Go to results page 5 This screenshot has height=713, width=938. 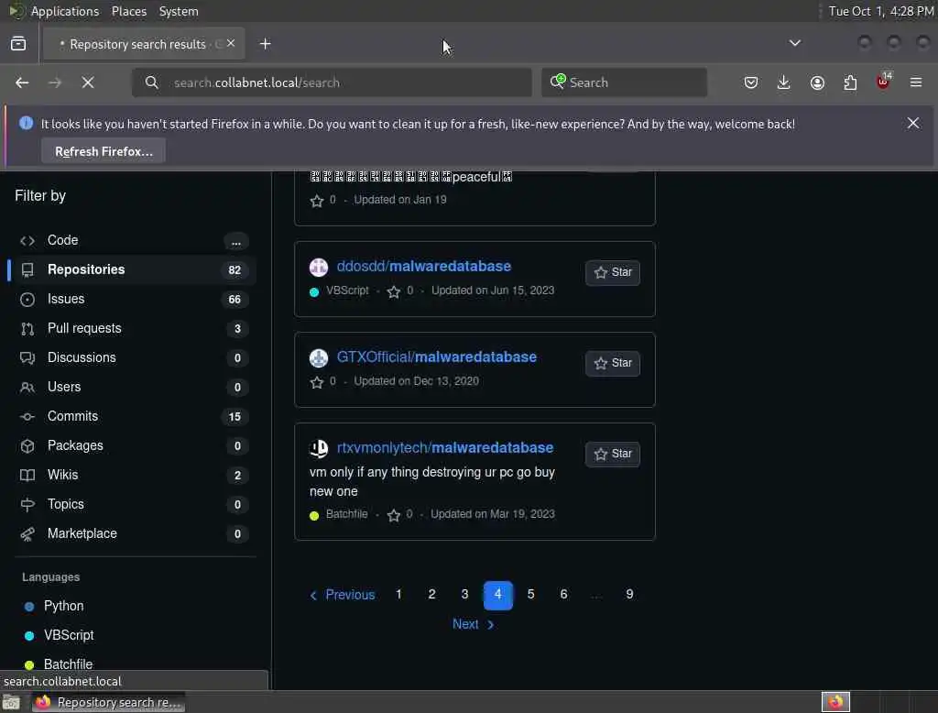[x=530, y=595]
